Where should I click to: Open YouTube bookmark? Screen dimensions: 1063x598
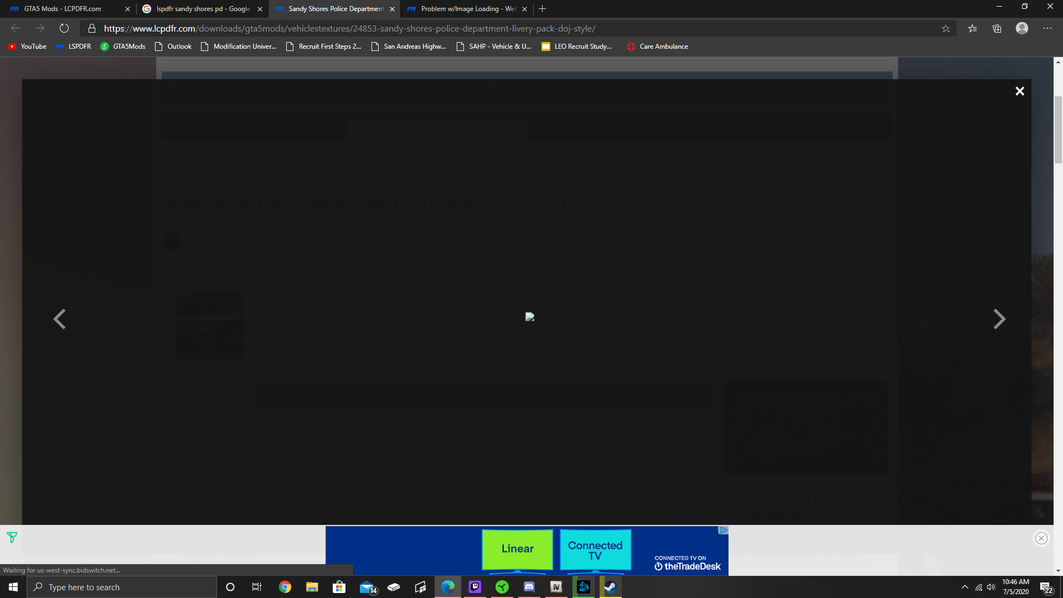(x=28, y=47)
